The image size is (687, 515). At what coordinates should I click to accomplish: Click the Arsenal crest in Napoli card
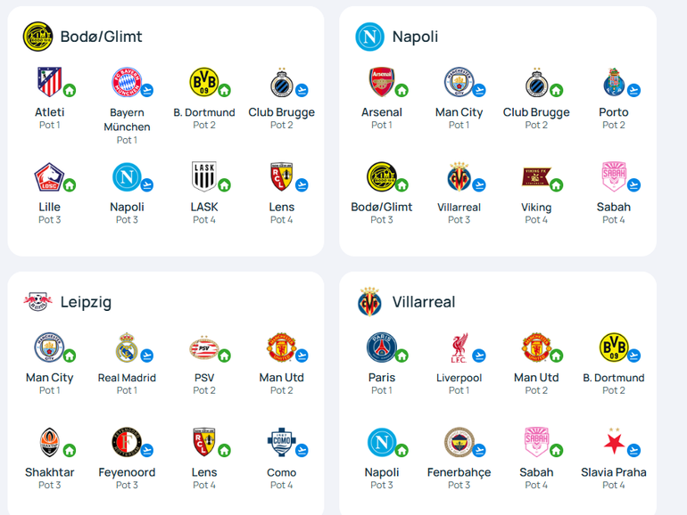coord(382,82)
